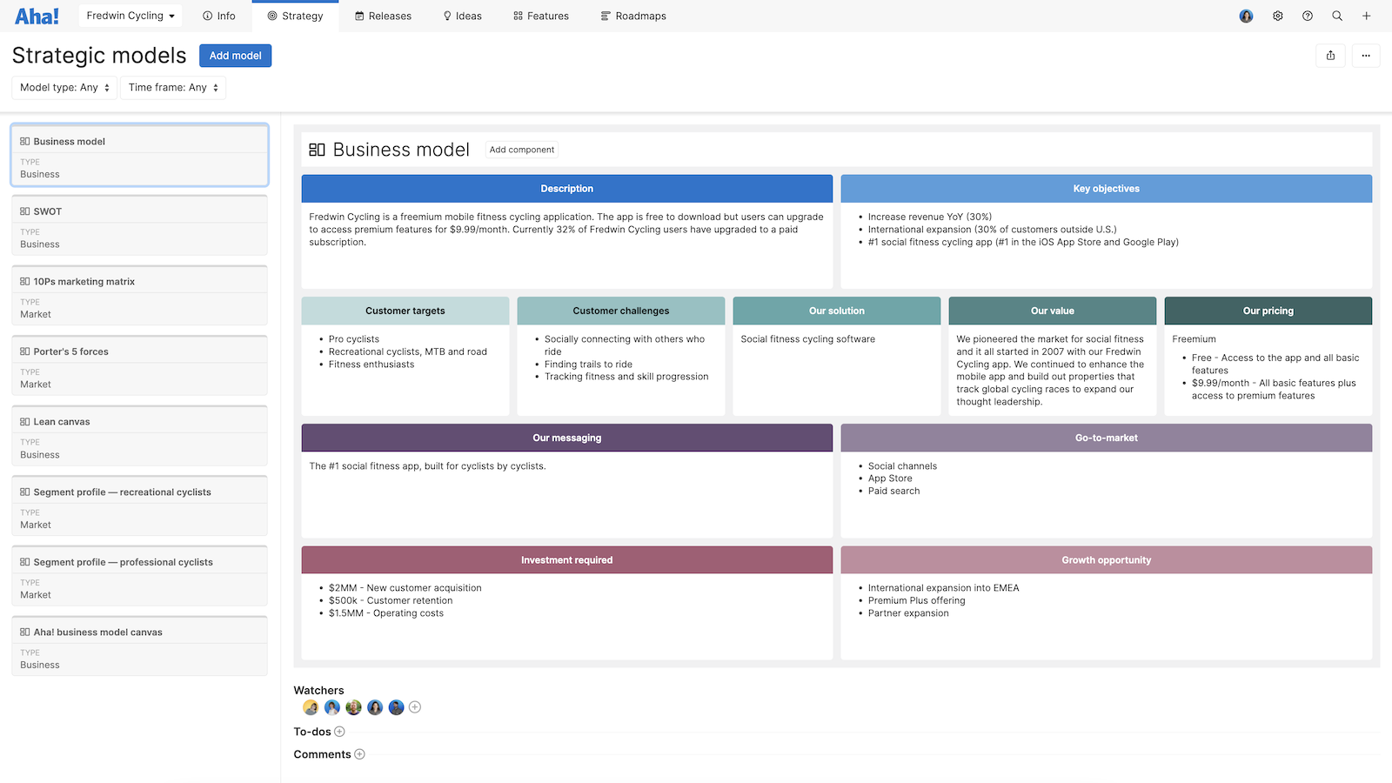Add a to-do with plus icon
The image size is (1392, 783).
point(339,732)
